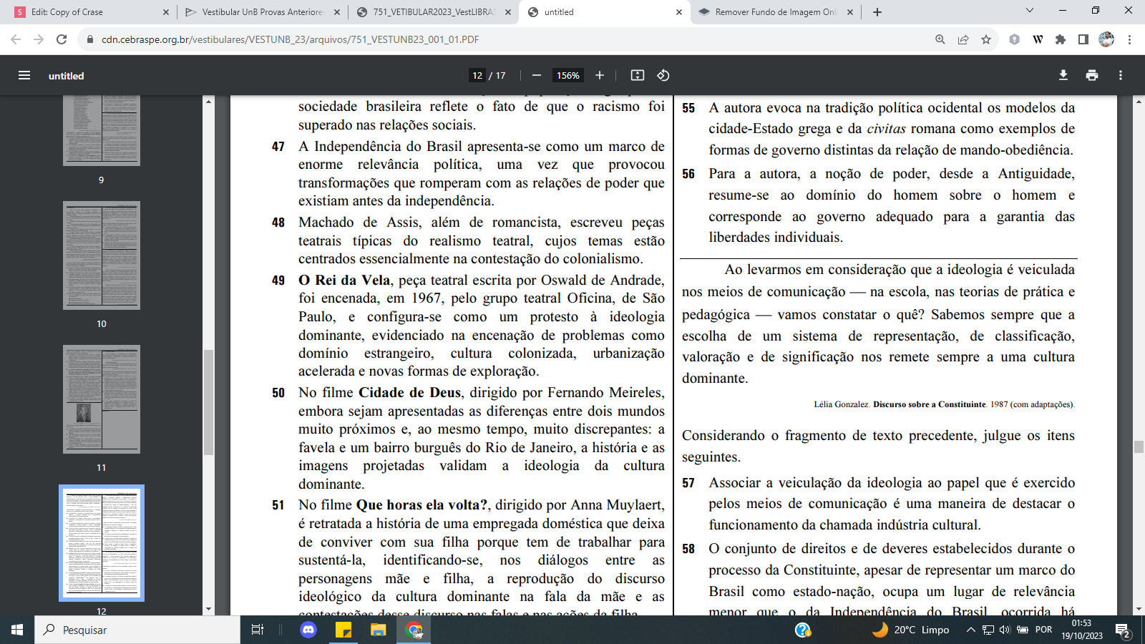This screenshot has height=644, width=1145.
Task: Change the POR keyboard language
Action: point(1043,630)
